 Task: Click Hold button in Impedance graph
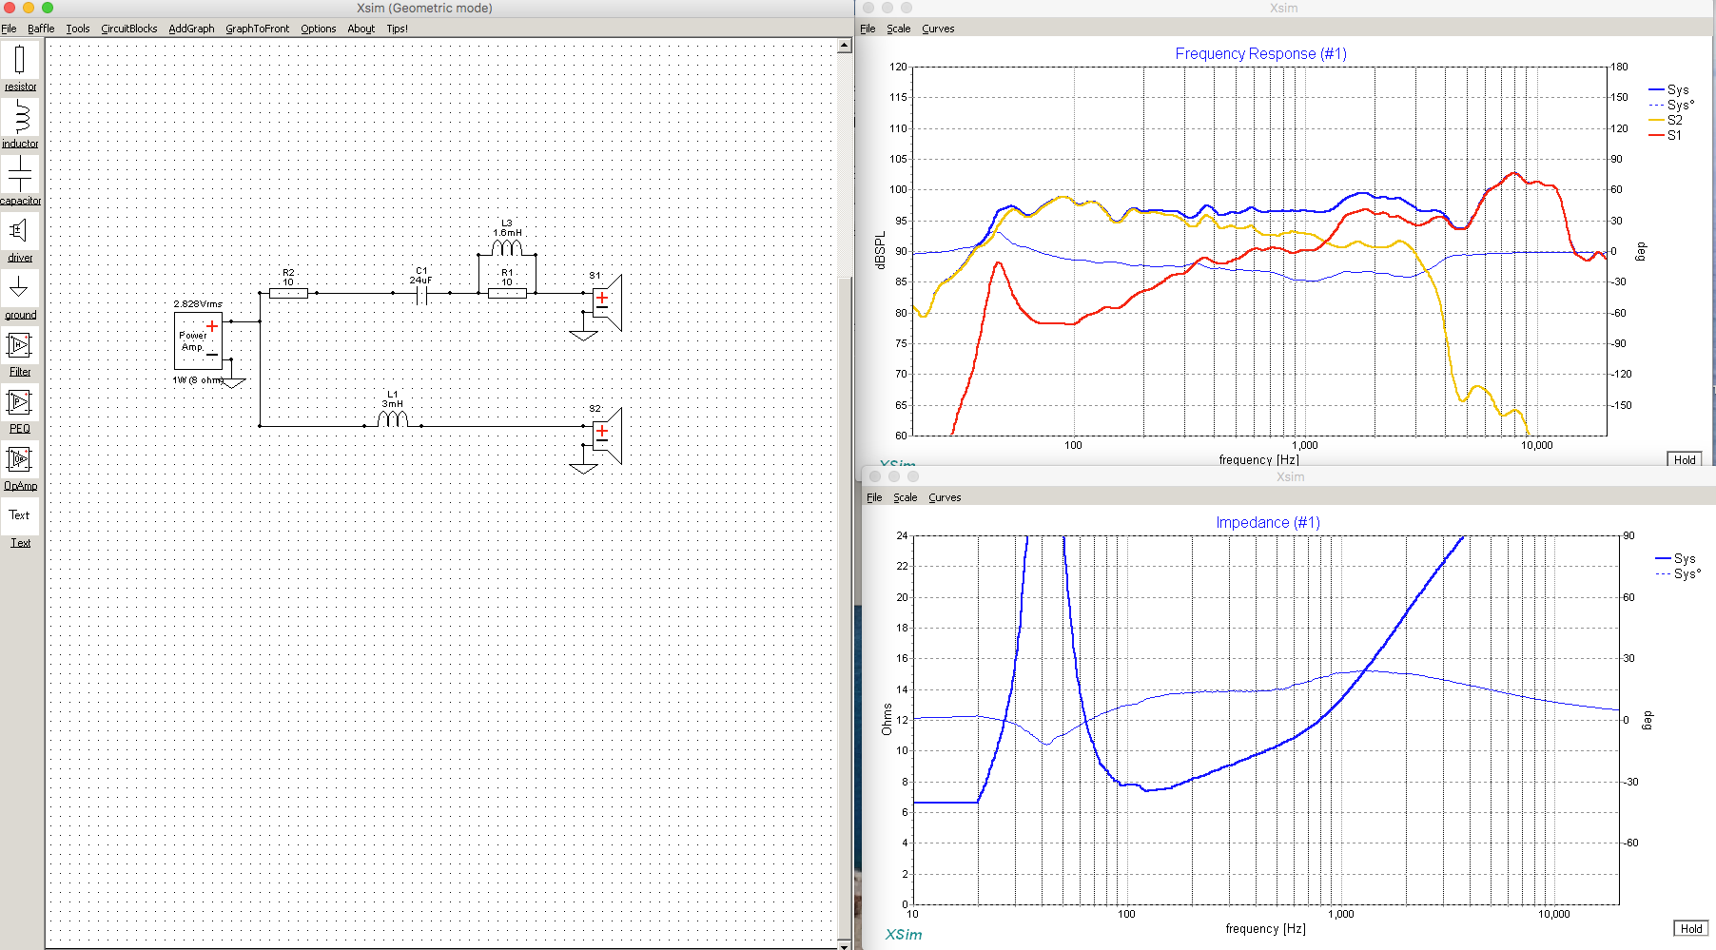(x=1691, y=928)
